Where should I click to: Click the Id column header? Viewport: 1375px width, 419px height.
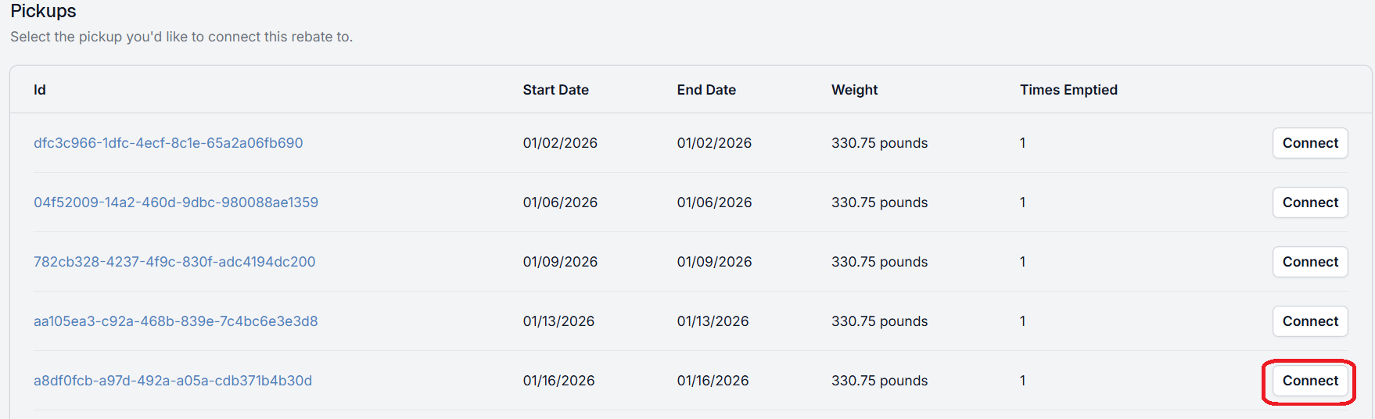pyautogui.click(x=40, y=90)
